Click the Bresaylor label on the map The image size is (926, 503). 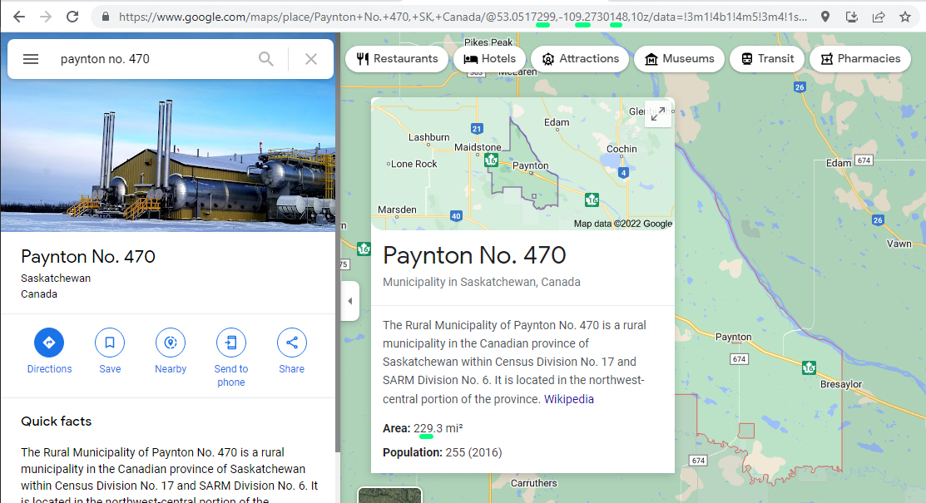[x=841, y=384]
